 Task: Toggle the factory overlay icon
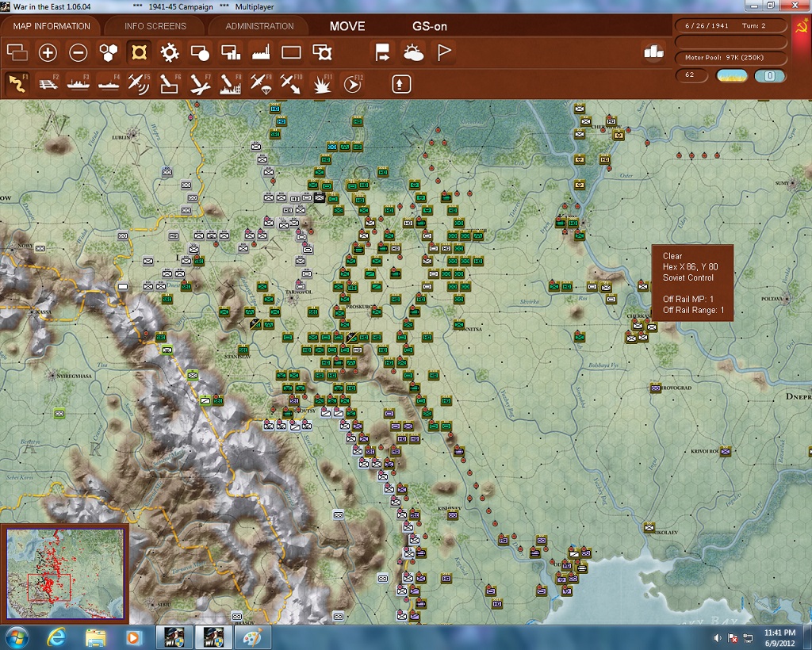coord(261,52)
